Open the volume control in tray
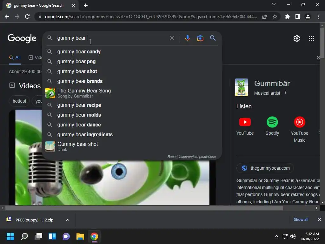Viewport: 325px width, 244px height. coord(293,236)
